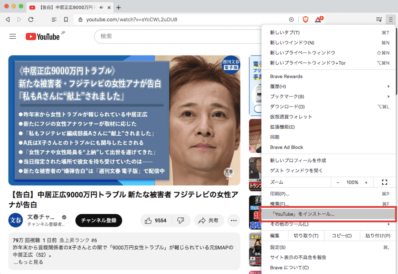This screenshot has height=274, width=398.
Task: Click the 急上昇ランク #6 text
Action: [x=78, y=240]
